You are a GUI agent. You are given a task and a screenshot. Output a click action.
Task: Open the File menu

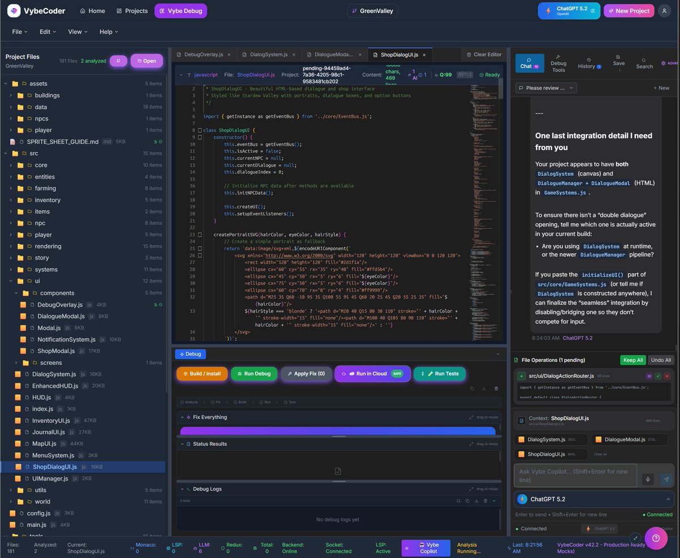tap(20, 32)
